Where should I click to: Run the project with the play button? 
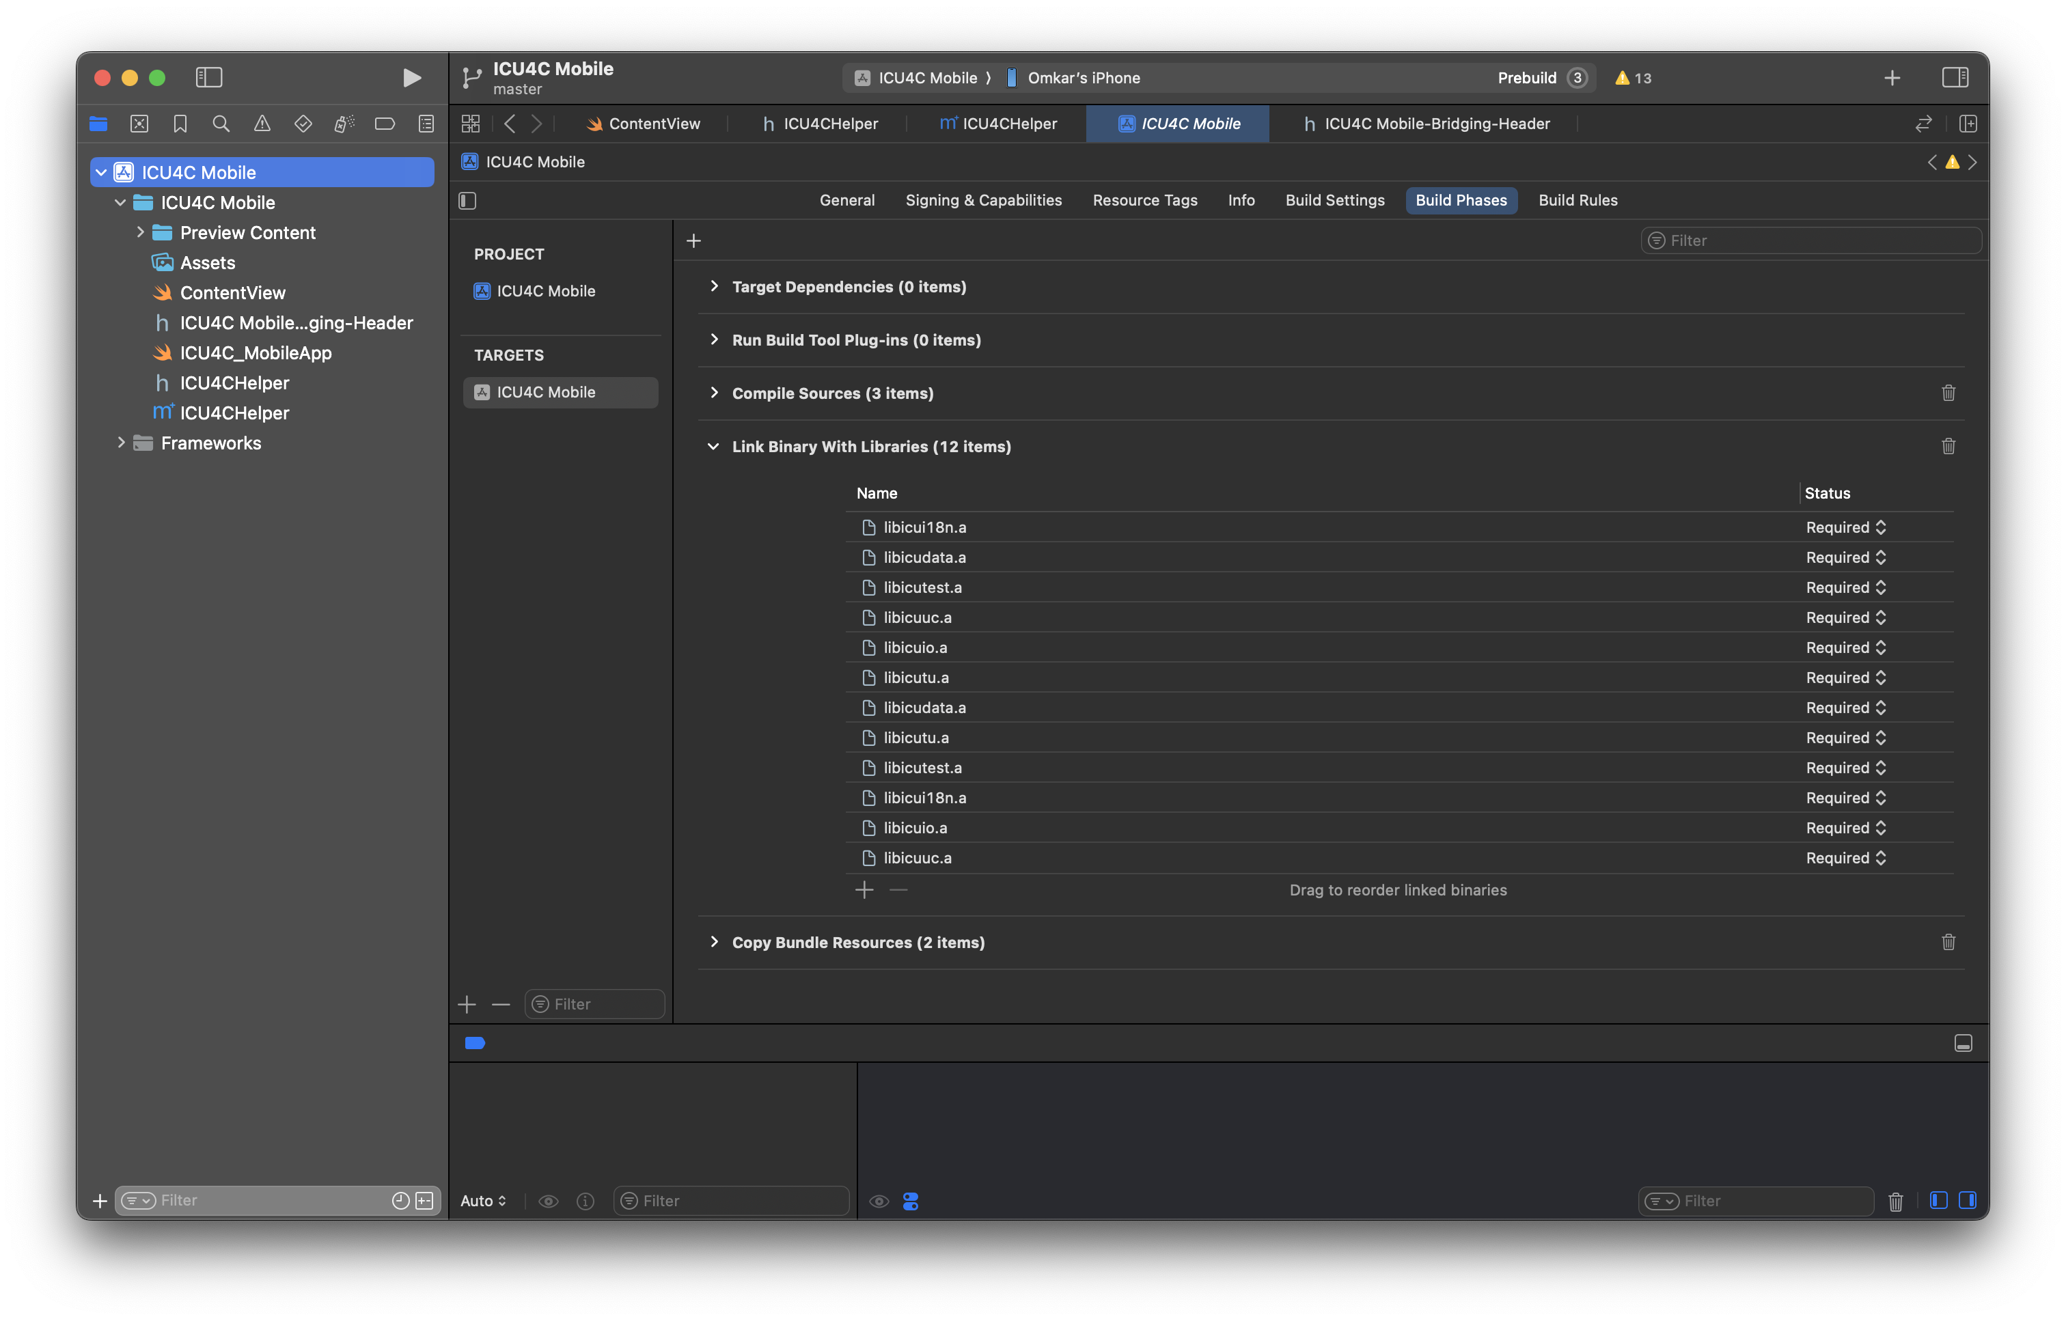[x=411, y=78]
